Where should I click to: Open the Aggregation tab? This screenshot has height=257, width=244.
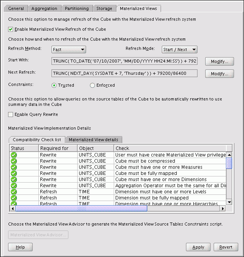(x=44, y=8)
